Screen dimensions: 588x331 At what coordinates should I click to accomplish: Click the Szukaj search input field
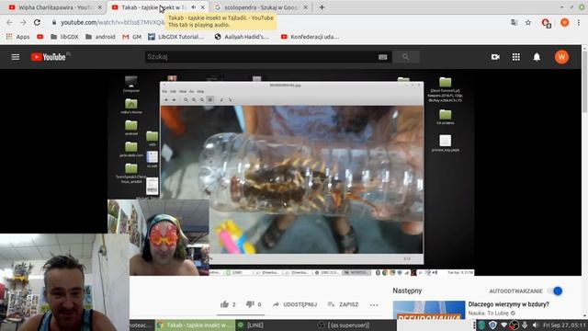tap(261, 57)
